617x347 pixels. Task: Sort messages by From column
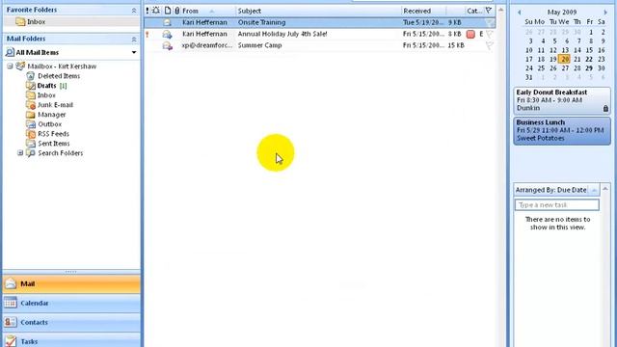click(208, 11)
